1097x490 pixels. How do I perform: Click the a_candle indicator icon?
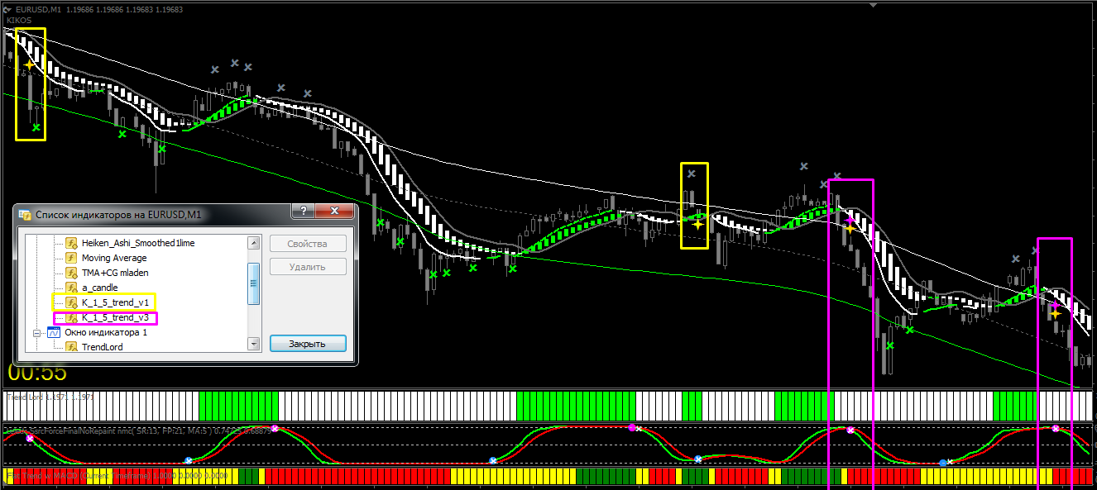point(72,288)
